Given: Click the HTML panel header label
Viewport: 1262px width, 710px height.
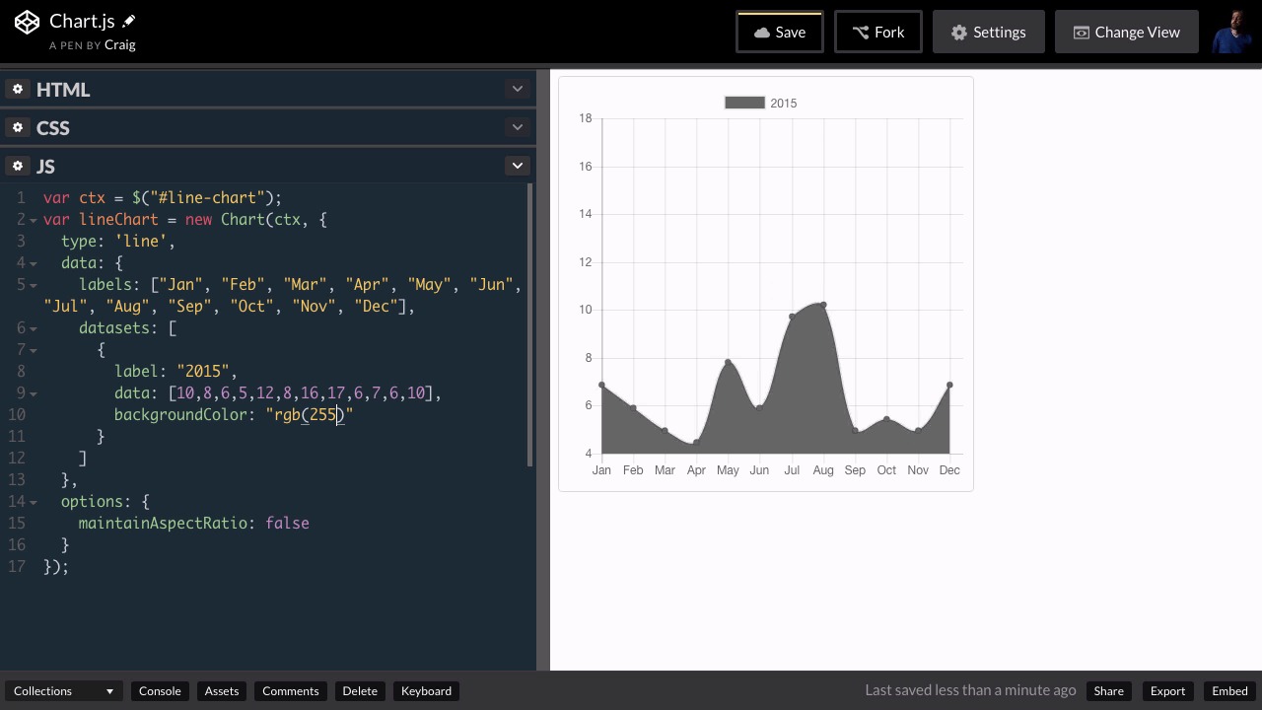Looking at the screenshot, I should pyautogui.click(x=63, y=89).
